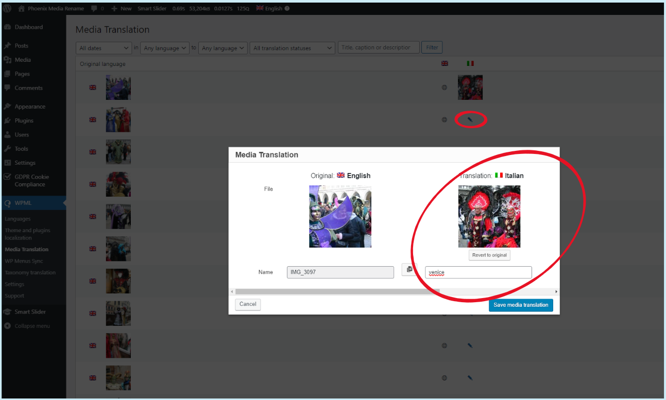Open Settings under the WPML submenu

[14, 284]
